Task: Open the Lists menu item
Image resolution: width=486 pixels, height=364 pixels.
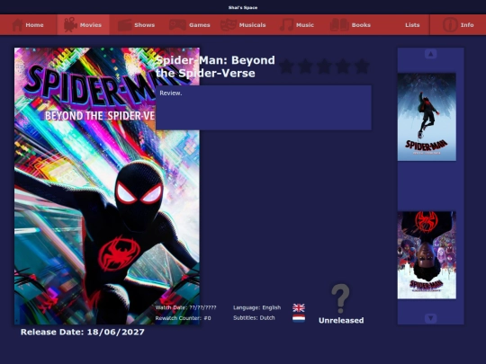Action: [x=412, y=25]
